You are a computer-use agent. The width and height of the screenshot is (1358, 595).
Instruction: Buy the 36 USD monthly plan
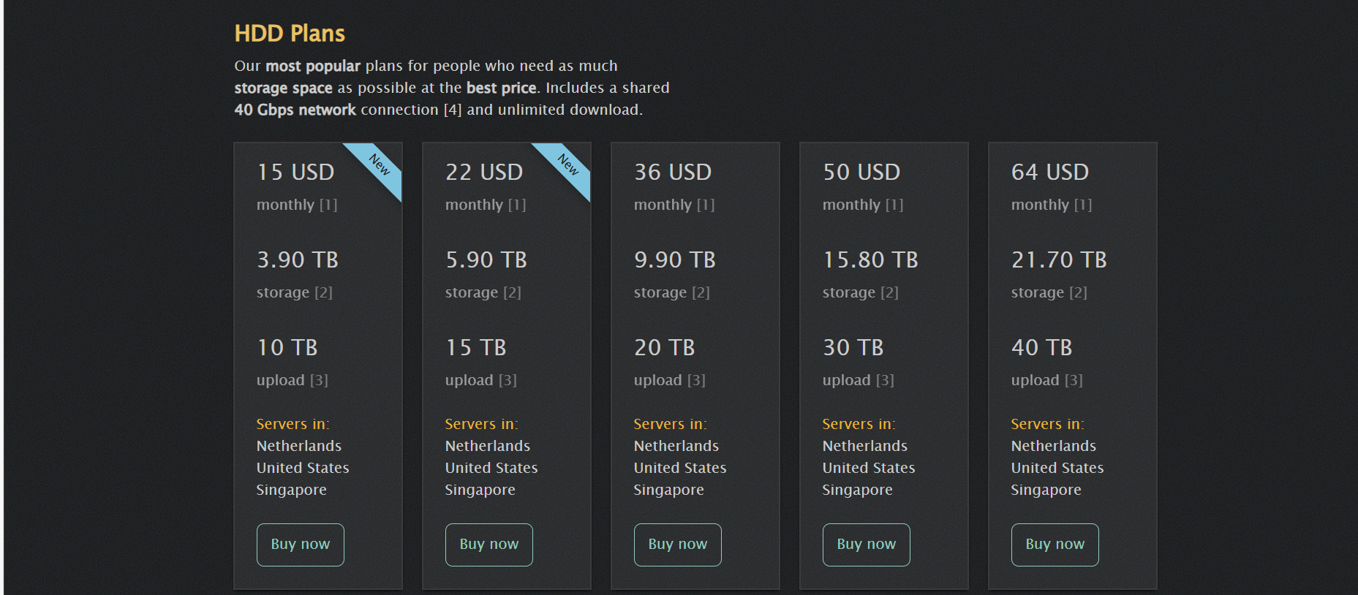[x=677, y=545]
